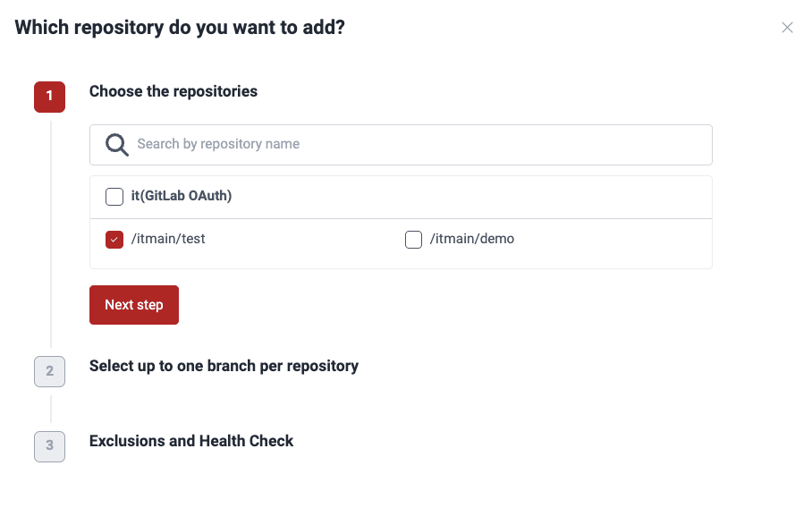Uncheck the /itmain/test repository checkbox
812x525 pixels.
[x=114, y=240]
